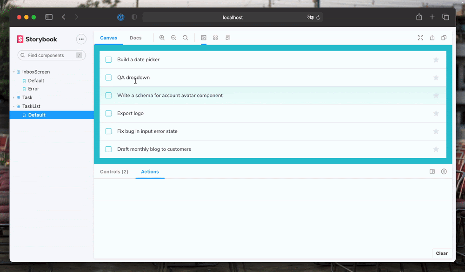Reset zoom in the canvas toolbar
465x272 pixels.
pos(185,38)
